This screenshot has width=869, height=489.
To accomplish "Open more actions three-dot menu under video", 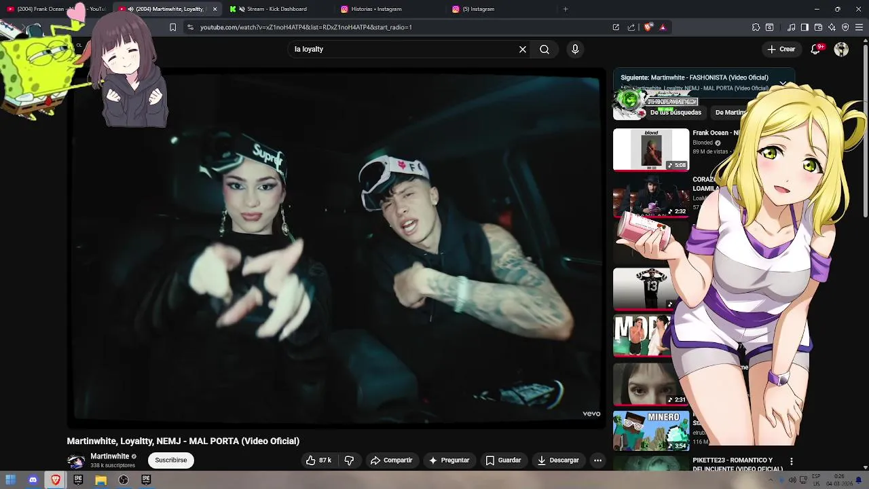I will click(x=597, y=460).
